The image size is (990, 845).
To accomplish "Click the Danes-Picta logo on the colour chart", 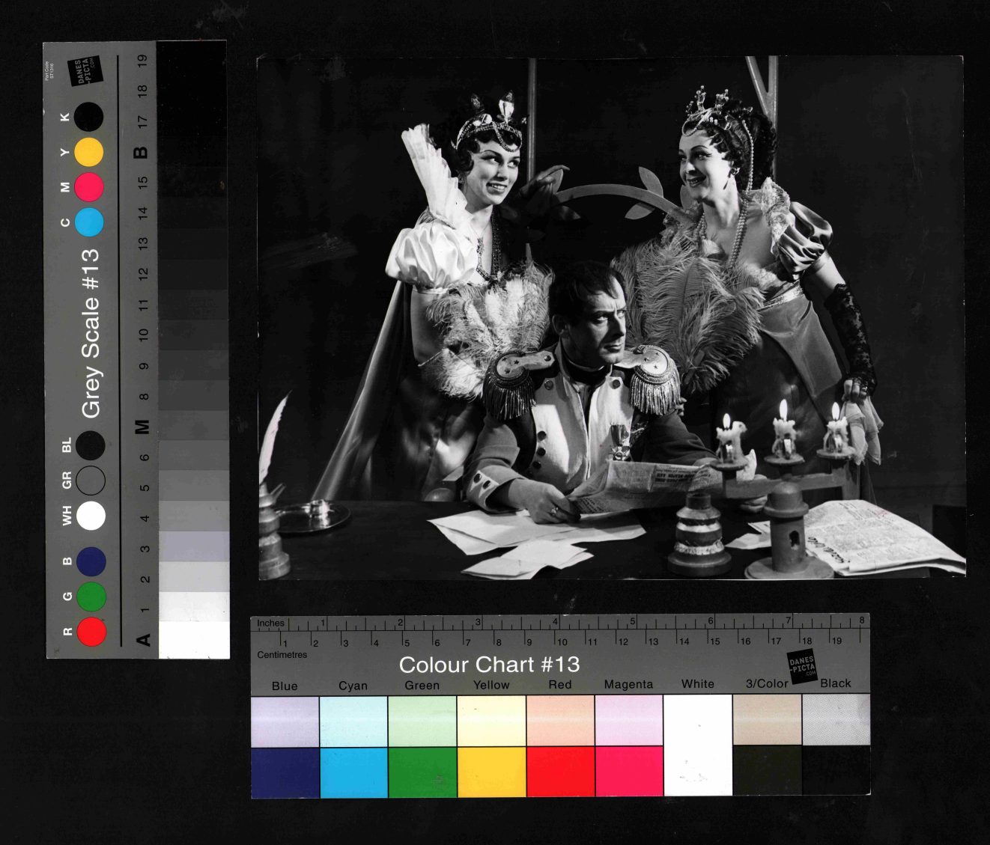I will tap(801, 665).
